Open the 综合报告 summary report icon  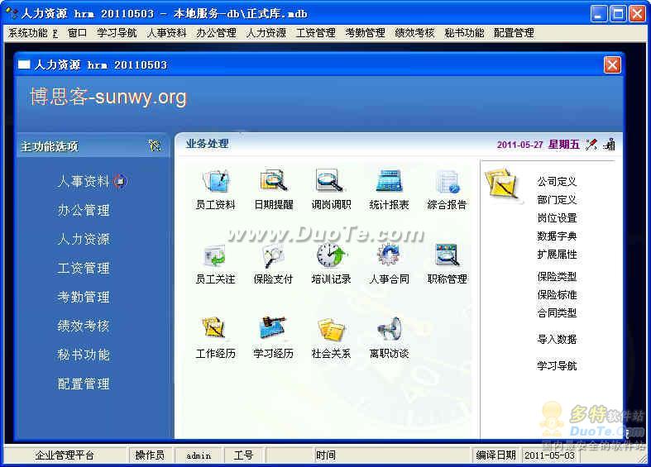click(448, 181)
